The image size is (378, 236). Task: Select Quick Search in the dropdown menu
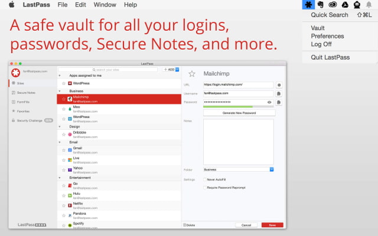coord(330,15)
